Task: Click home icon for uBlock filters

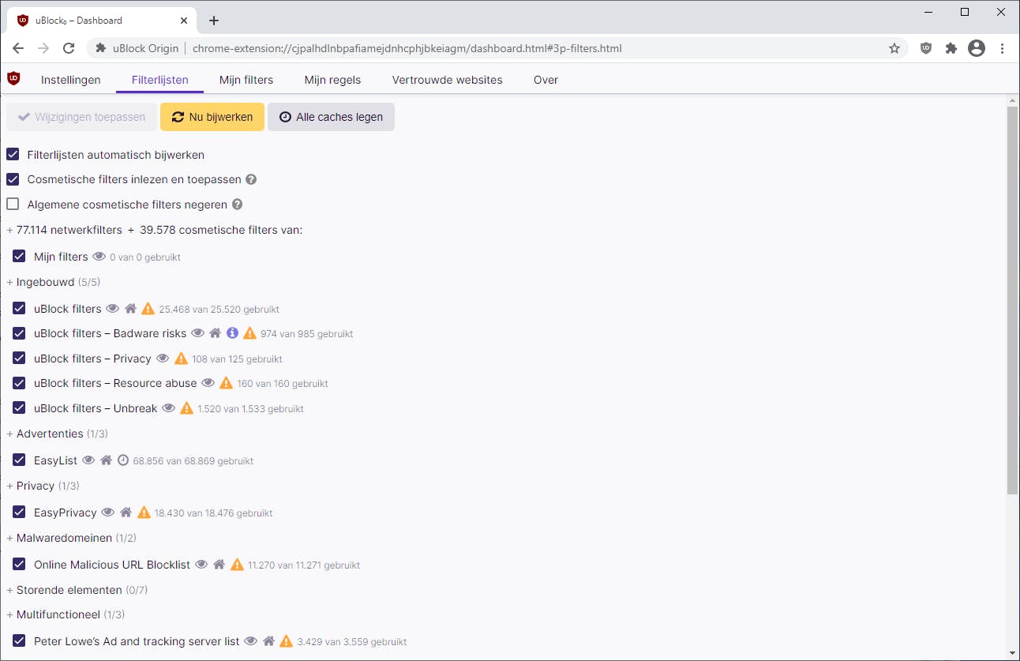Action: point(131,309)
